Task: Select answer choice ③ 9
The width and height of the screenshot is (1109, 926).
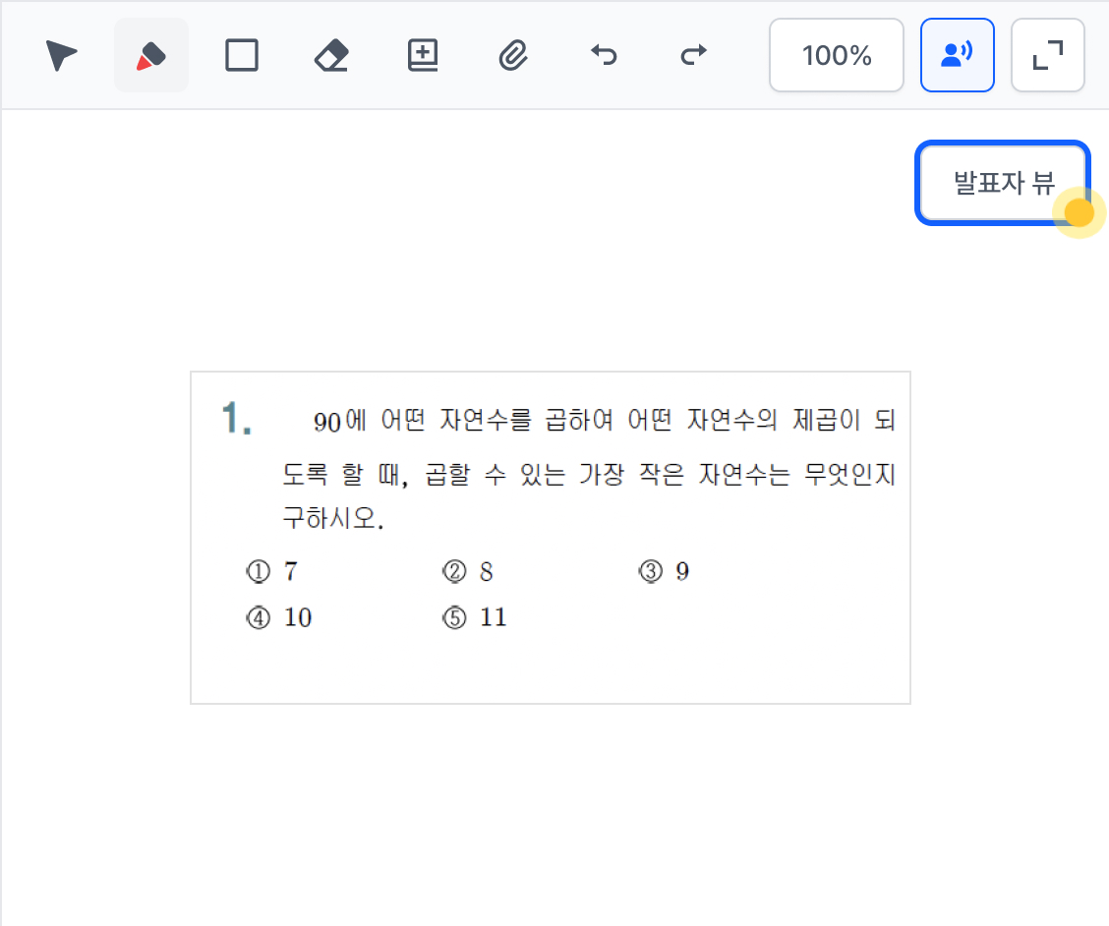Action: pyautogui.click(x=665, y=571)
